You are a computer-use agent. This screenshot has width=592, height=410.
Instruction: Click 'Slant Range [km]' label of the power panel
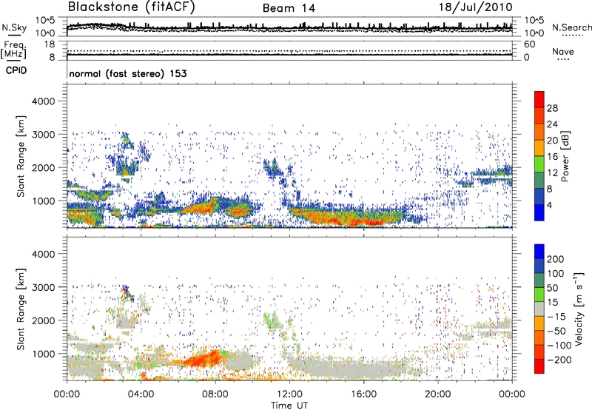(21, 156)
